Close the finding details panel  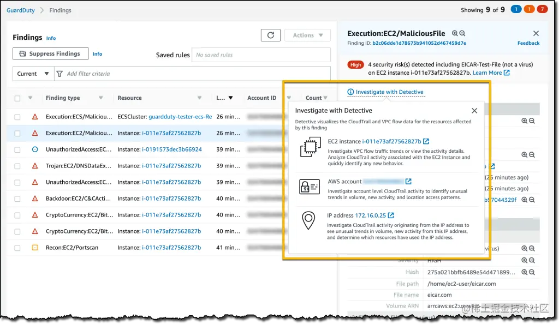tap(536, 33)
